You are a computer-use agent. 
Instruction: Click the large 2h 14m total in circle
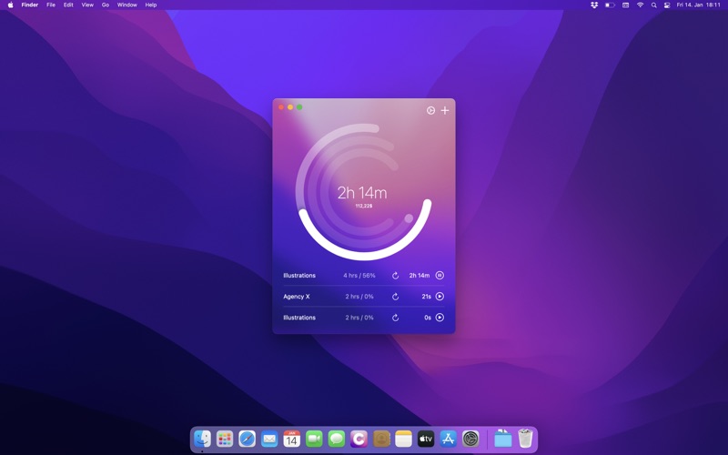362,192
